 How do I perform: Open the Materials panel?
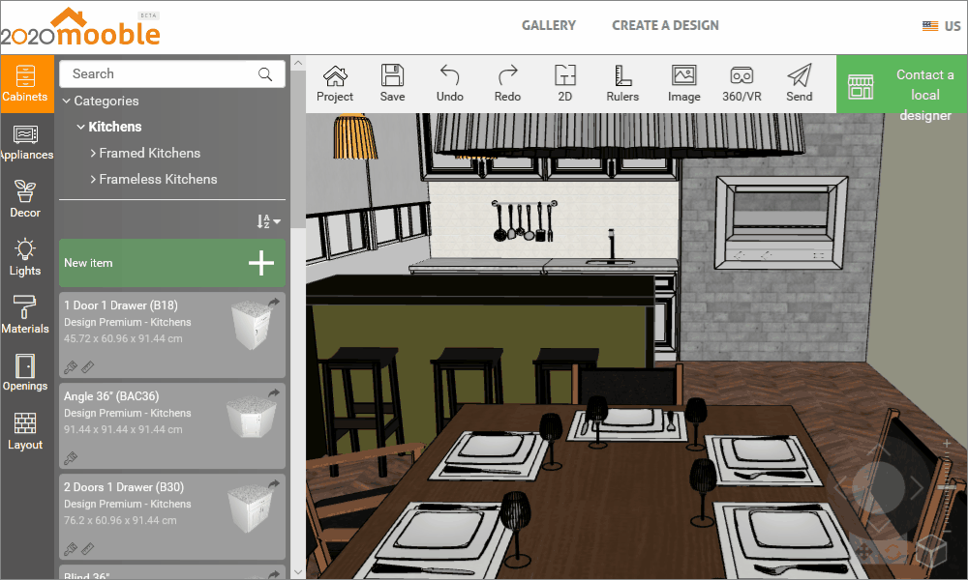coord(25,315)
